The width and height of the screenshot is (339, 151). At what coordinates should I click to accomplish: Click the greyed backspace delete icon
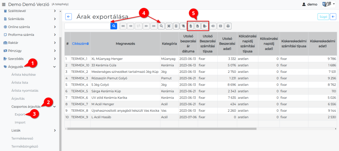click(x=213, y=26)
